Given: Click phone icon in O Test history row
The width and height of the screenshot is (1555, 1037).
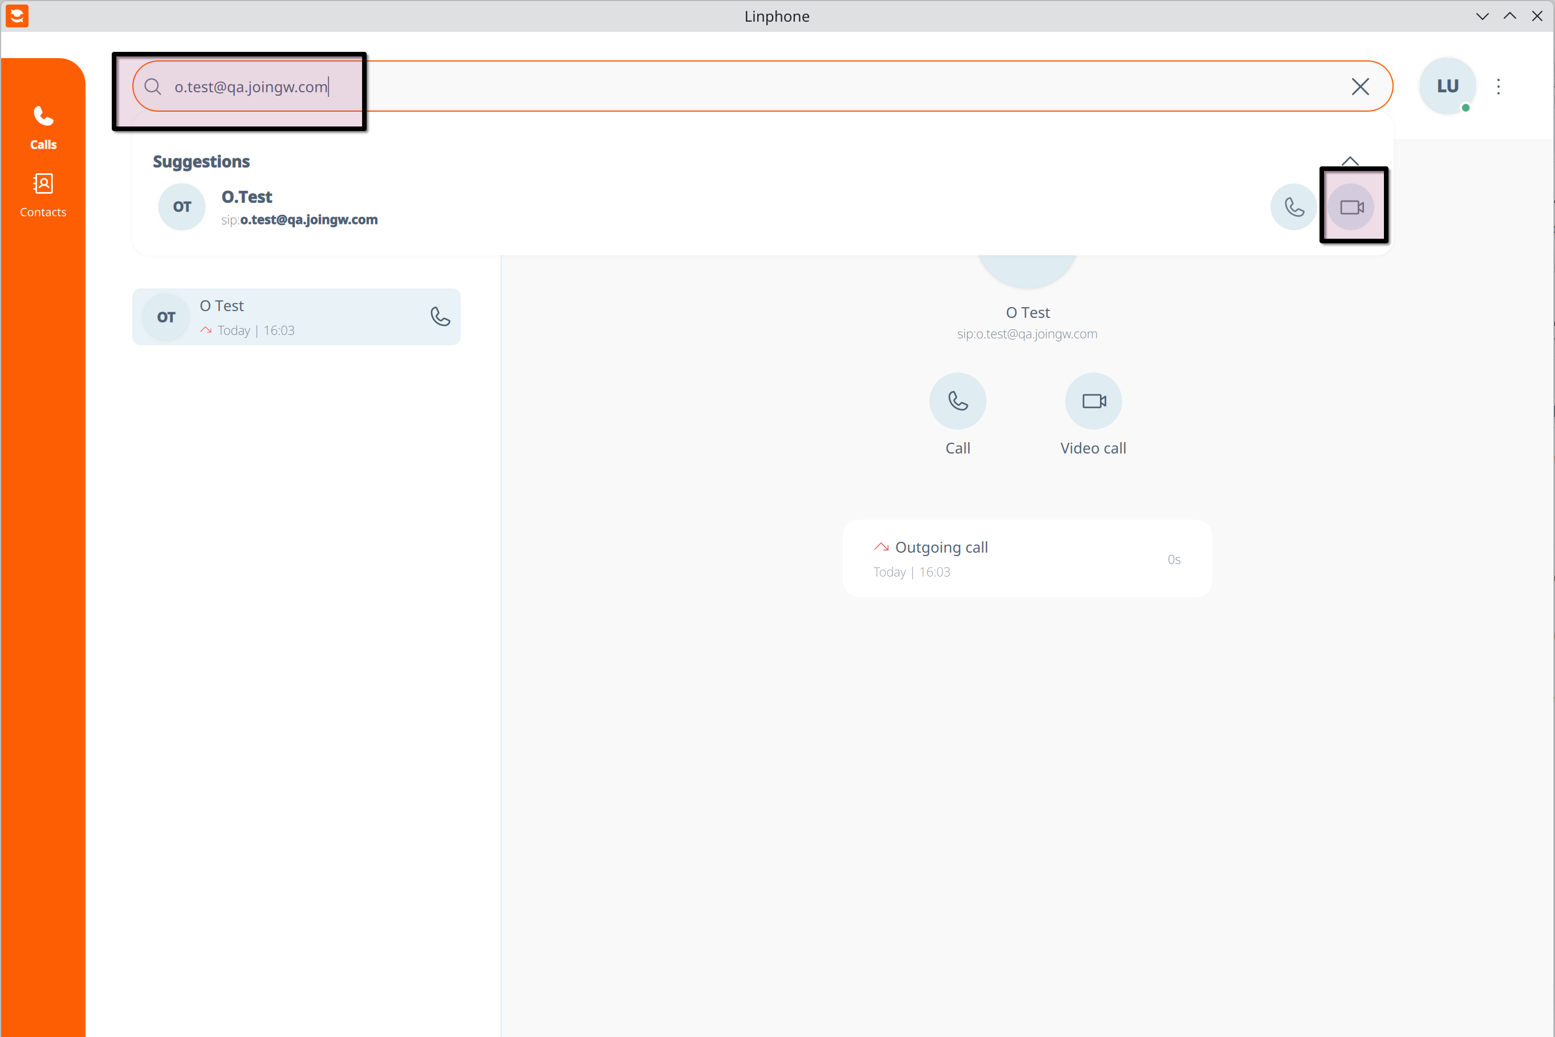Looking at the screenshot, I should click(x=440, y=316).
